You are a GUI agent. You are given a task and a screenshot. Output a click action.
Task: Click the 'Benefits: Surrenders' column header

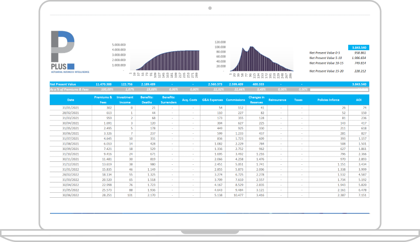[x=168, y=100]
